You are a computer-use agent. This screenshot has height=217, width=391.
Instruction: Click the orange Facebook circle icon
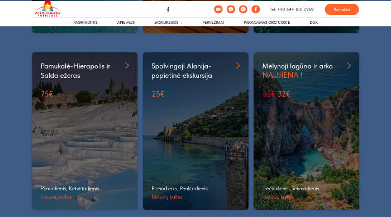click(256, 9)
